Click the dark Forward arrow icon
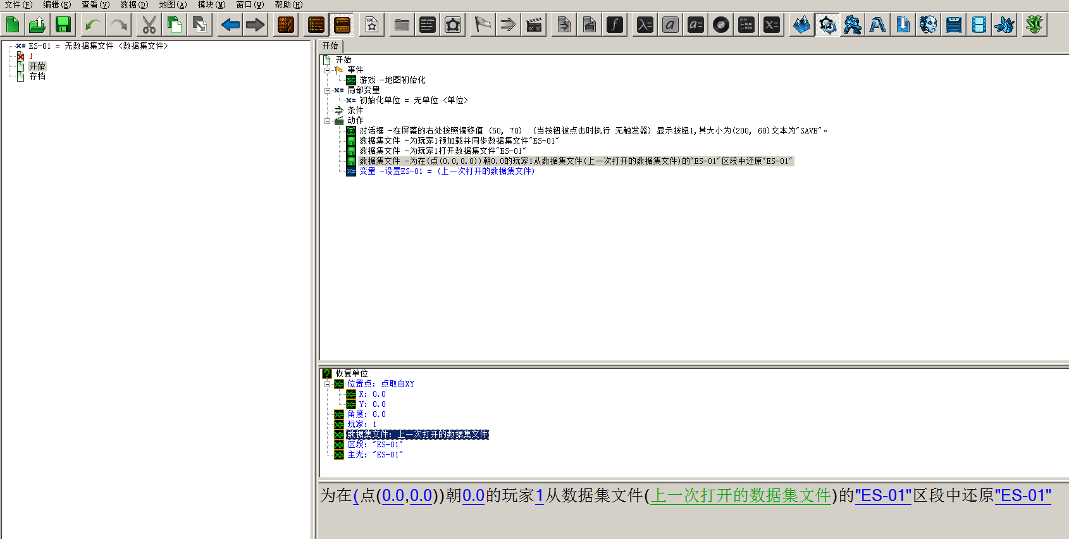 pyautogui.click(x=256, y=25)
